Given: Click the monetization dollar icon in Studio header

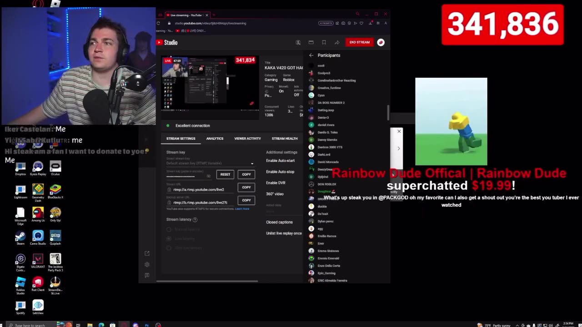Looking at the screenshot, I should point(298,42).
